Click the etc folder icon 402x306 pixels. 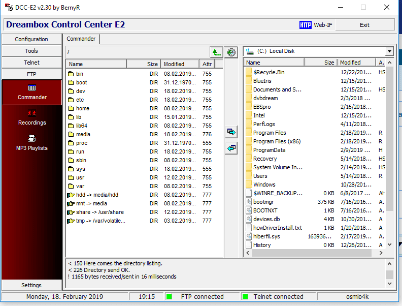point(71,100)
